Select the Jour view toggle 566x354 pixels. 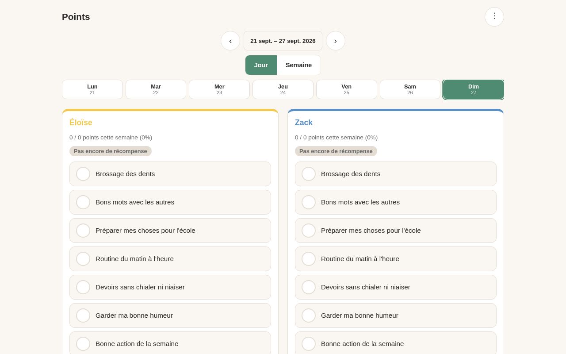click(x=261, y=65)
